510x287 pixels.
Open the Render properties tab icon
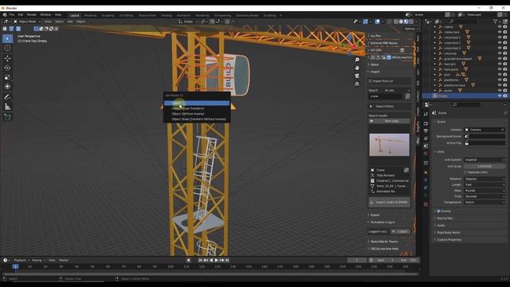click(x=426, y=124)
